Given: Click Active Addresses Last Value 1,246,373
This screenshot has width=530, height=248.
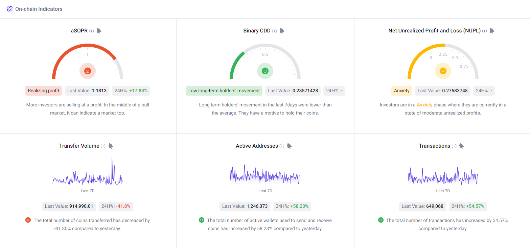Looking at the screenshot, I should [245, 206].
